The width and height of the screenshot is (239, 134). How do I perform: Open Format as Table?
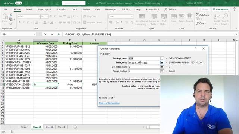pos(154,19)
